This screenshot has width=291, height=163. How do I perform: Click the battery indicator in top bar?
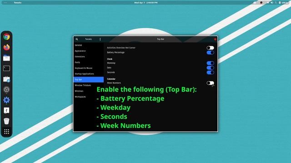(x=283, y=3)
